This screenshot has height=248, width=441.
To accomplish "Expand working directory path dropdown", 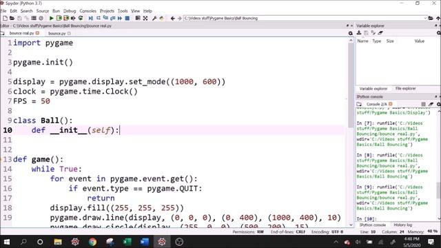I will 425,19.
